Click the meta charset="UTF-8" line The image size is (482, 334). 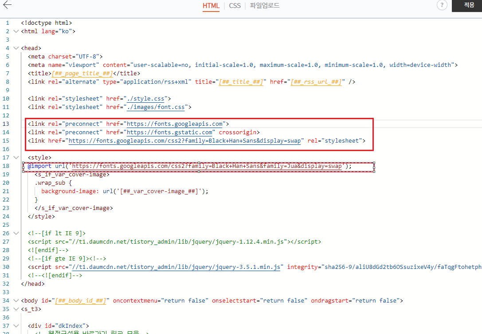pyautogui.click(x=65, y=57)
